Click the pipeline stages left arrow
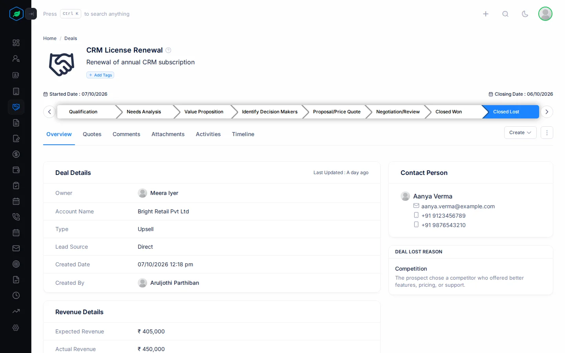 tap(49, 112)
